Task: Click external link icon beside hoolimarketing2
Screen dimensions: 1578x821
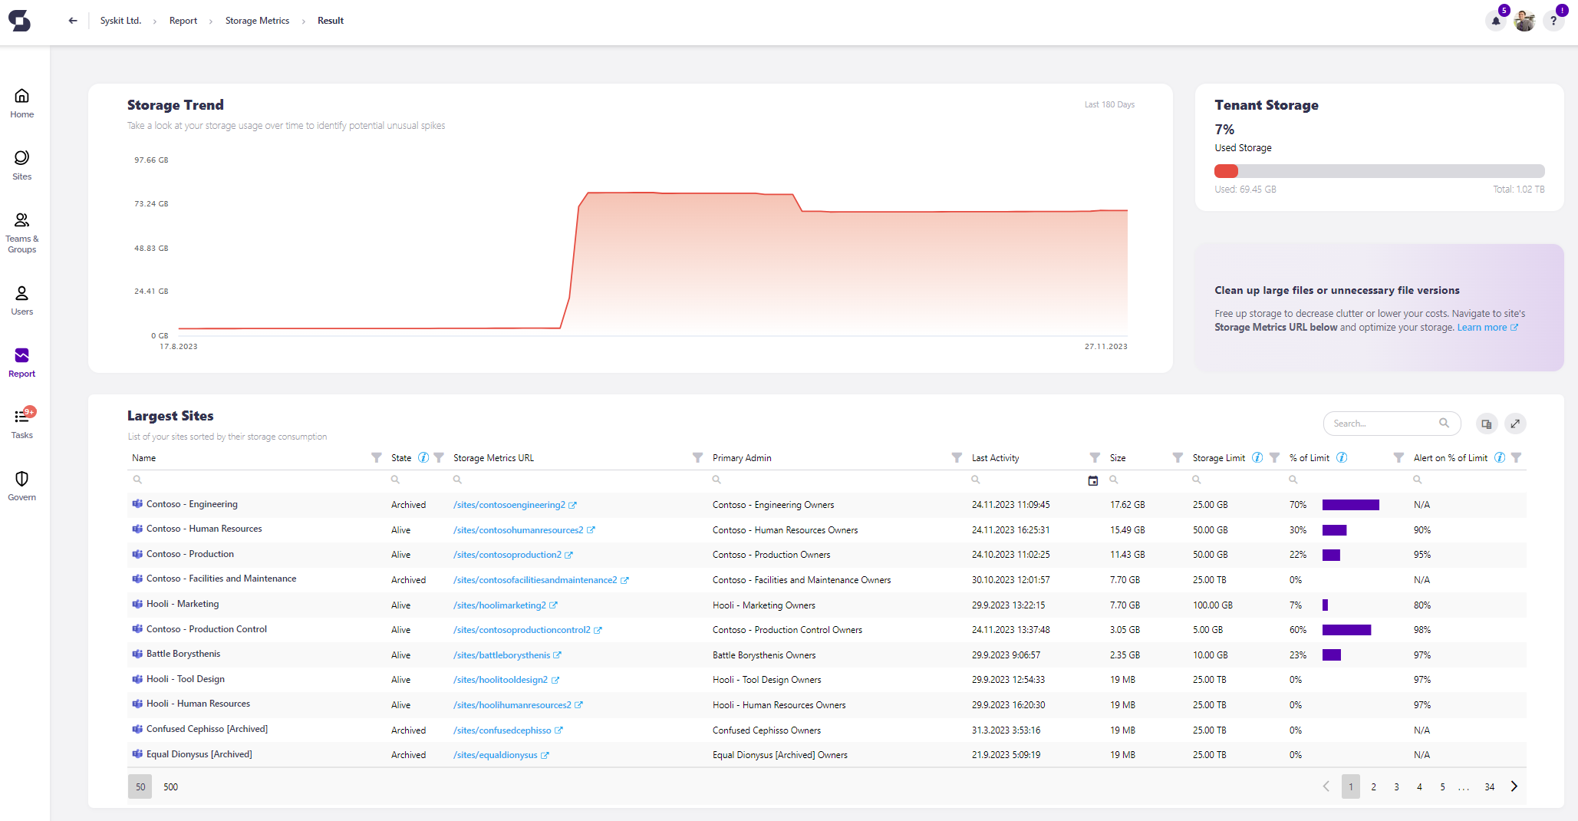Action: pos(554,605)
